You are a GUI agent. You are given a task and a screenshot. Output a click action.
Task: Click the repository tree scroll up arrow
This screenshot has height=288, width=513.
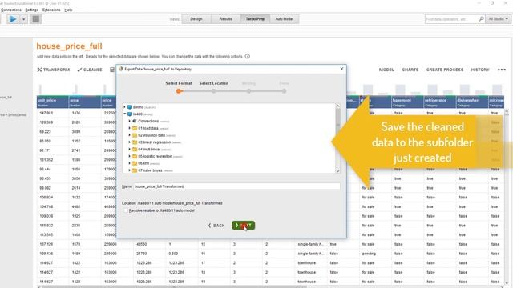[x=338, y=106]
